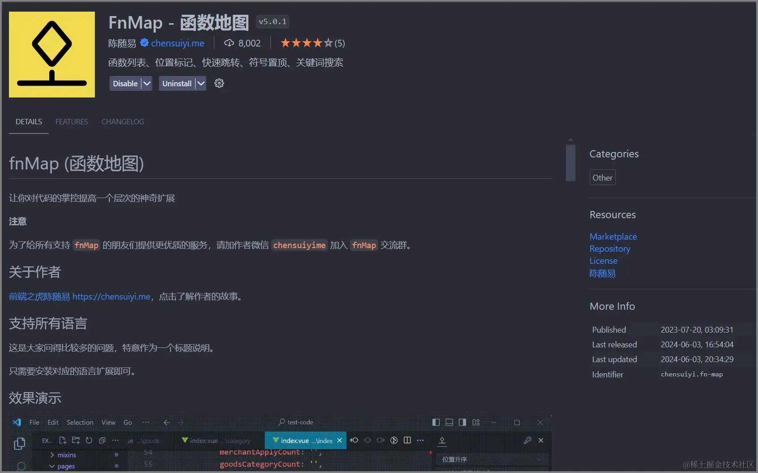Click the new file icon in demo image

(63, 440)
